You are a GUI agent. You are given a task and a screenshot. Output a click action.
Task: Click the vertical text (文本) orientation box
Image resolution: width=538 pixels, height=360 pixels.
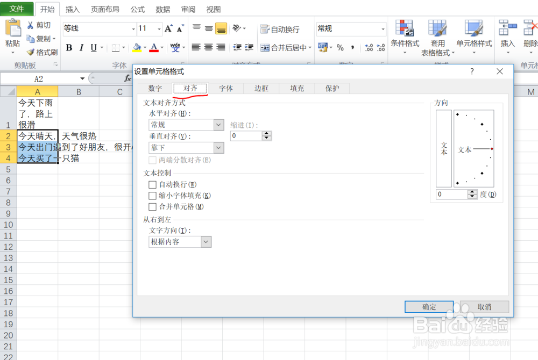[x=444, y=148]
